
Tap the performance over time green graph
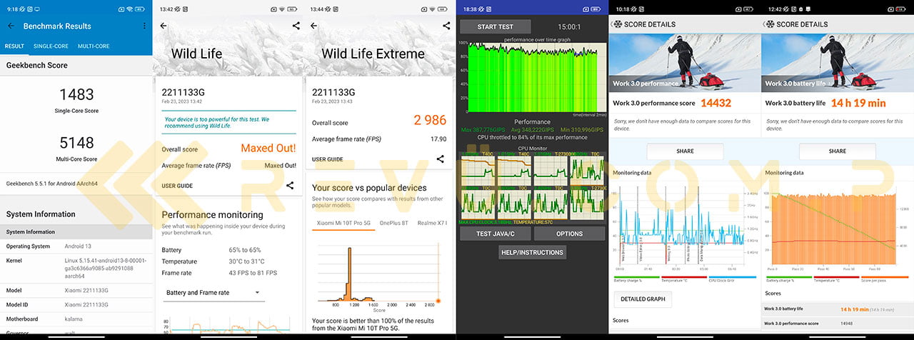(x=533, y=77)
